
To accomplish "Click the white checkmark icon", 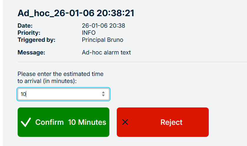I will [26, 122].
